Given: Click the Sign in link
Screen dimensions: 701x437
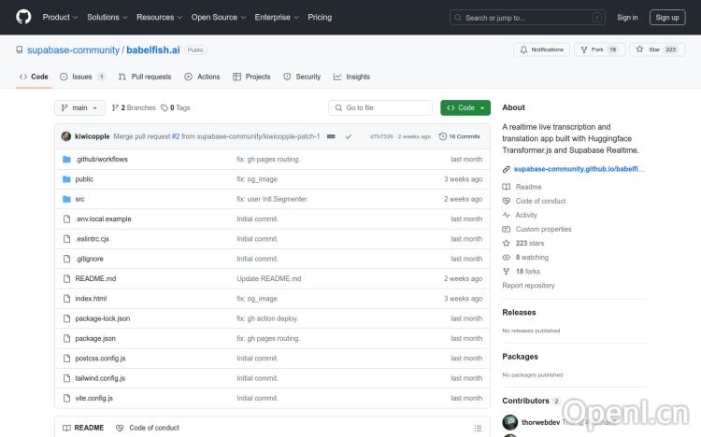Looking at the screenshot, I should point(627,18).
